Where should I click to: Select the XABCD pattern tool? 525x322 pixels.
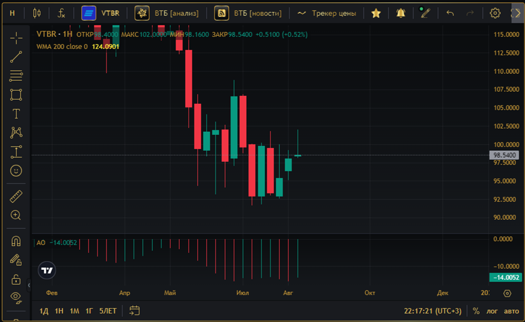[x=16, y=133]
